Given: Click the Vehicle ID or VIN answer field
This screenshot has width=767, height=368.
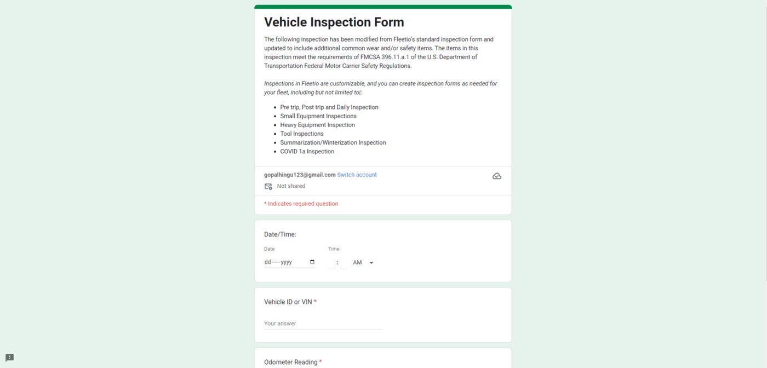Looking at the screenshot, I should 323,323.
